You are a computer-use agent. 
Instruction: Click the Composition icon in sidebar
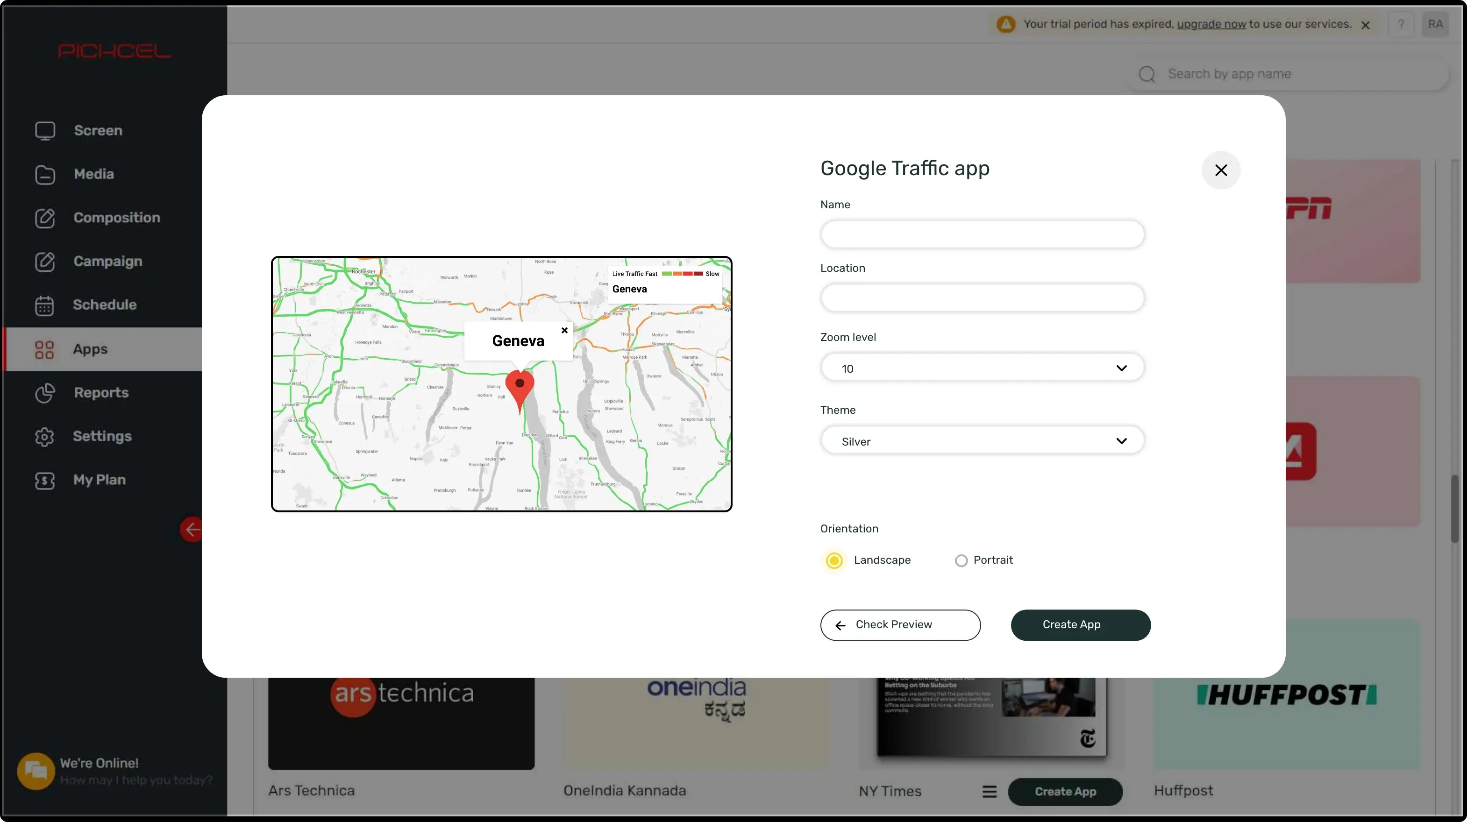[44, 218]
